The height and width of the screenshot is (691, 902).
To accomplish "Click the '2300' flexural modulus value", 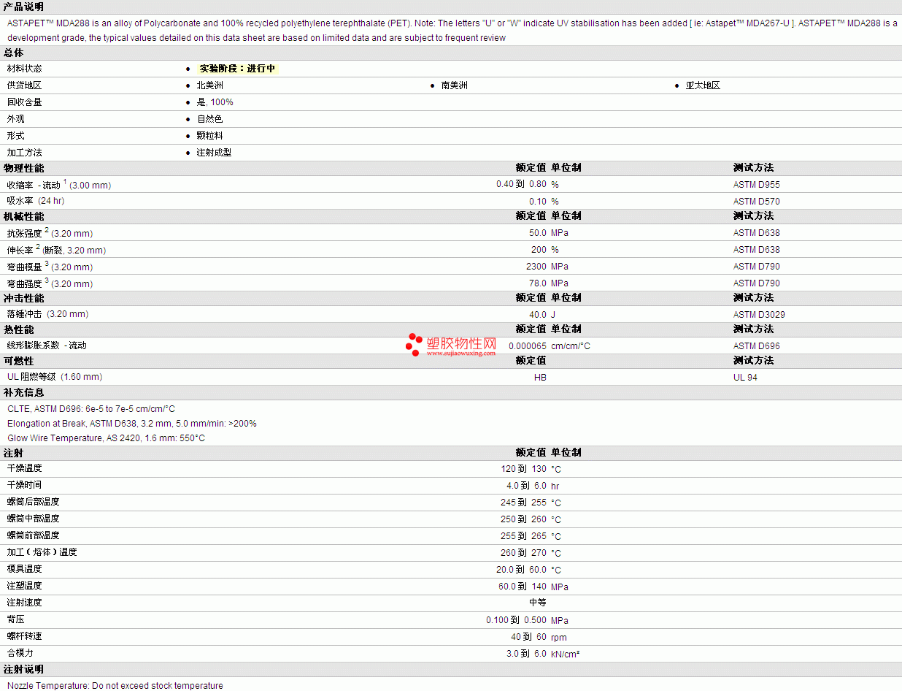I will [x=536, y=267].
